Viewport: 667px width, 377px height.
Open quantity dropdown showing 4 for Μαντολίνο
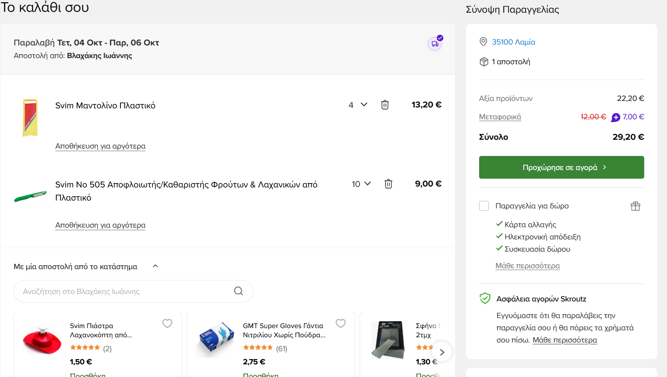tap(358, 105)
